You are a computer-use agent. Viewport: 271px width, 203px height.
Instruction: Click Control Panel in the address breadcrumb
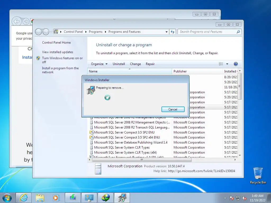73,32
